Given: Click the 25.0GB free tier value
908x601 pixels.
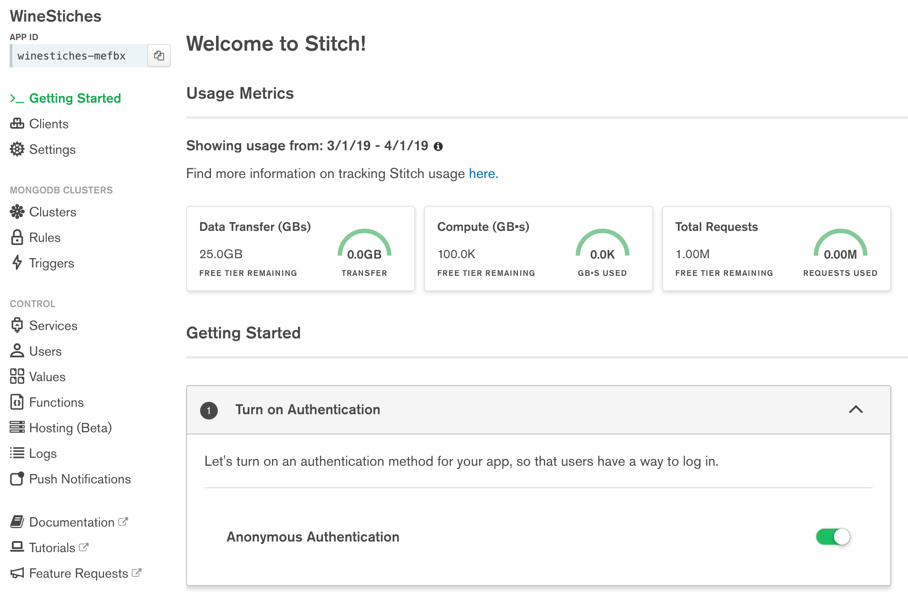Looking at the screenshot, I should [221, 254].
